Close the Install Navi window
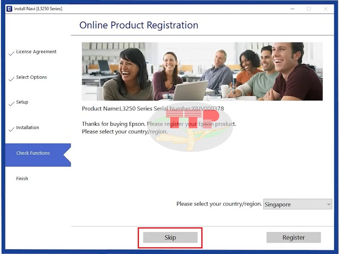Viewport: 339px width, 254px height. tap(325, 9)
